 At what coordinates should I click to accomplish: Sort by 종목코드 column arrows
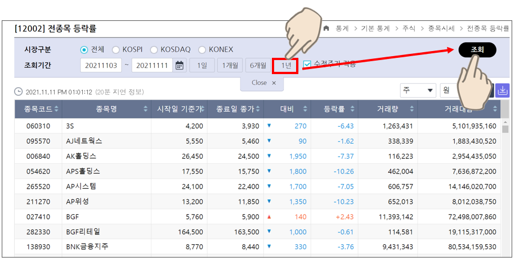(x=56, y=109)
